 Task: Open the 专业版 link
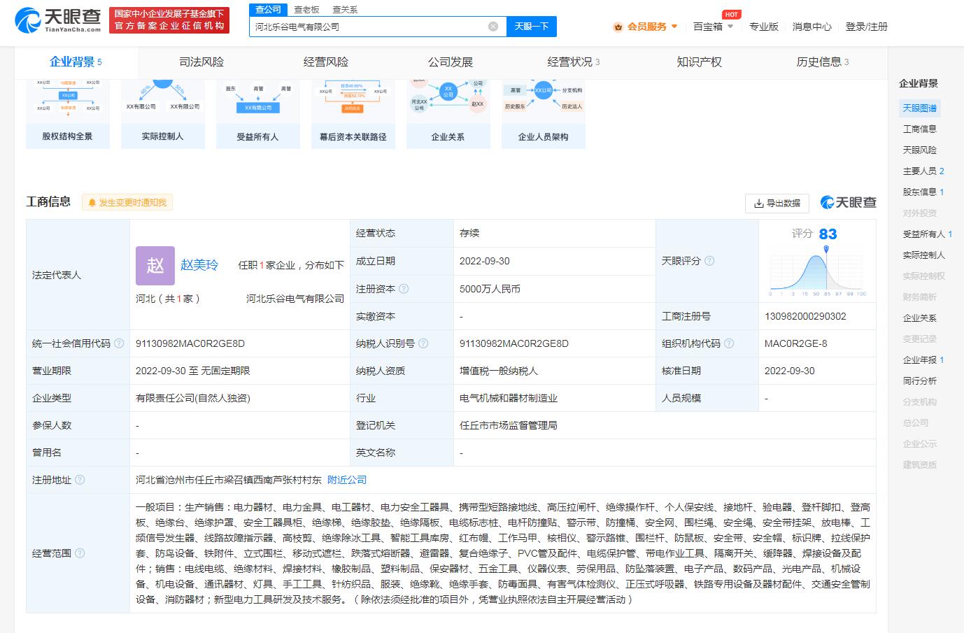pyautogui.click(x=764, y=27)
